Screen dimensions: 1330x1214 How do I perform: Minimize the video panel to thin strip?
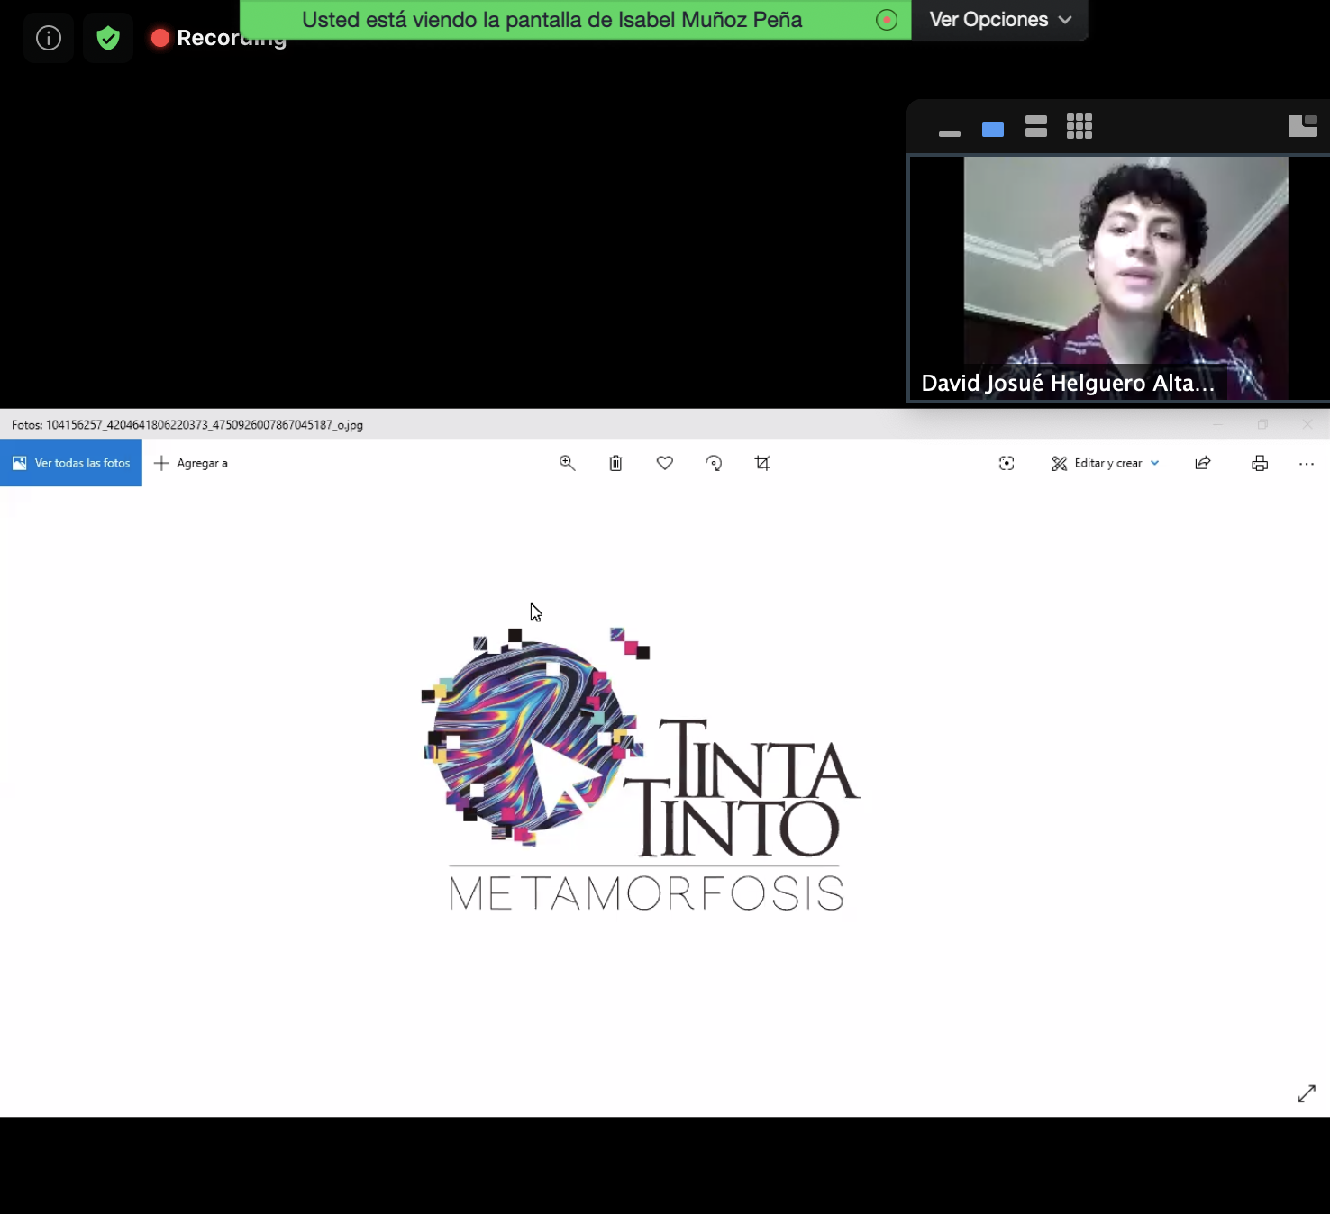pyautogui.click(x=950, y=133)
